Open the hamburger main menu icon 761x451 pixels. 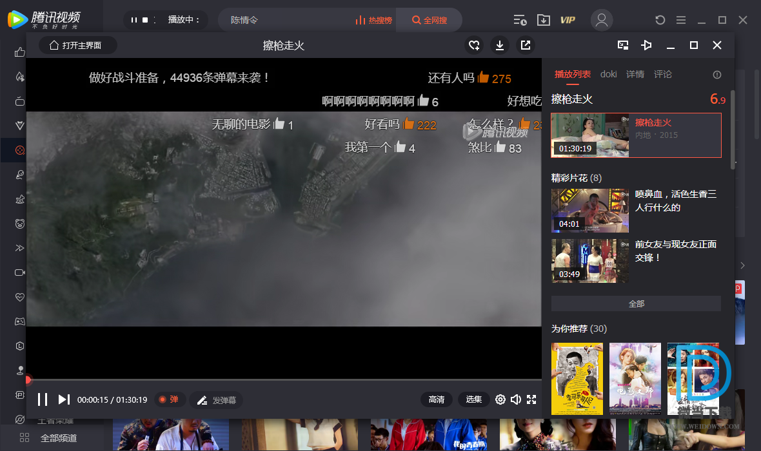pyautogui.click(x=681, y=20)
